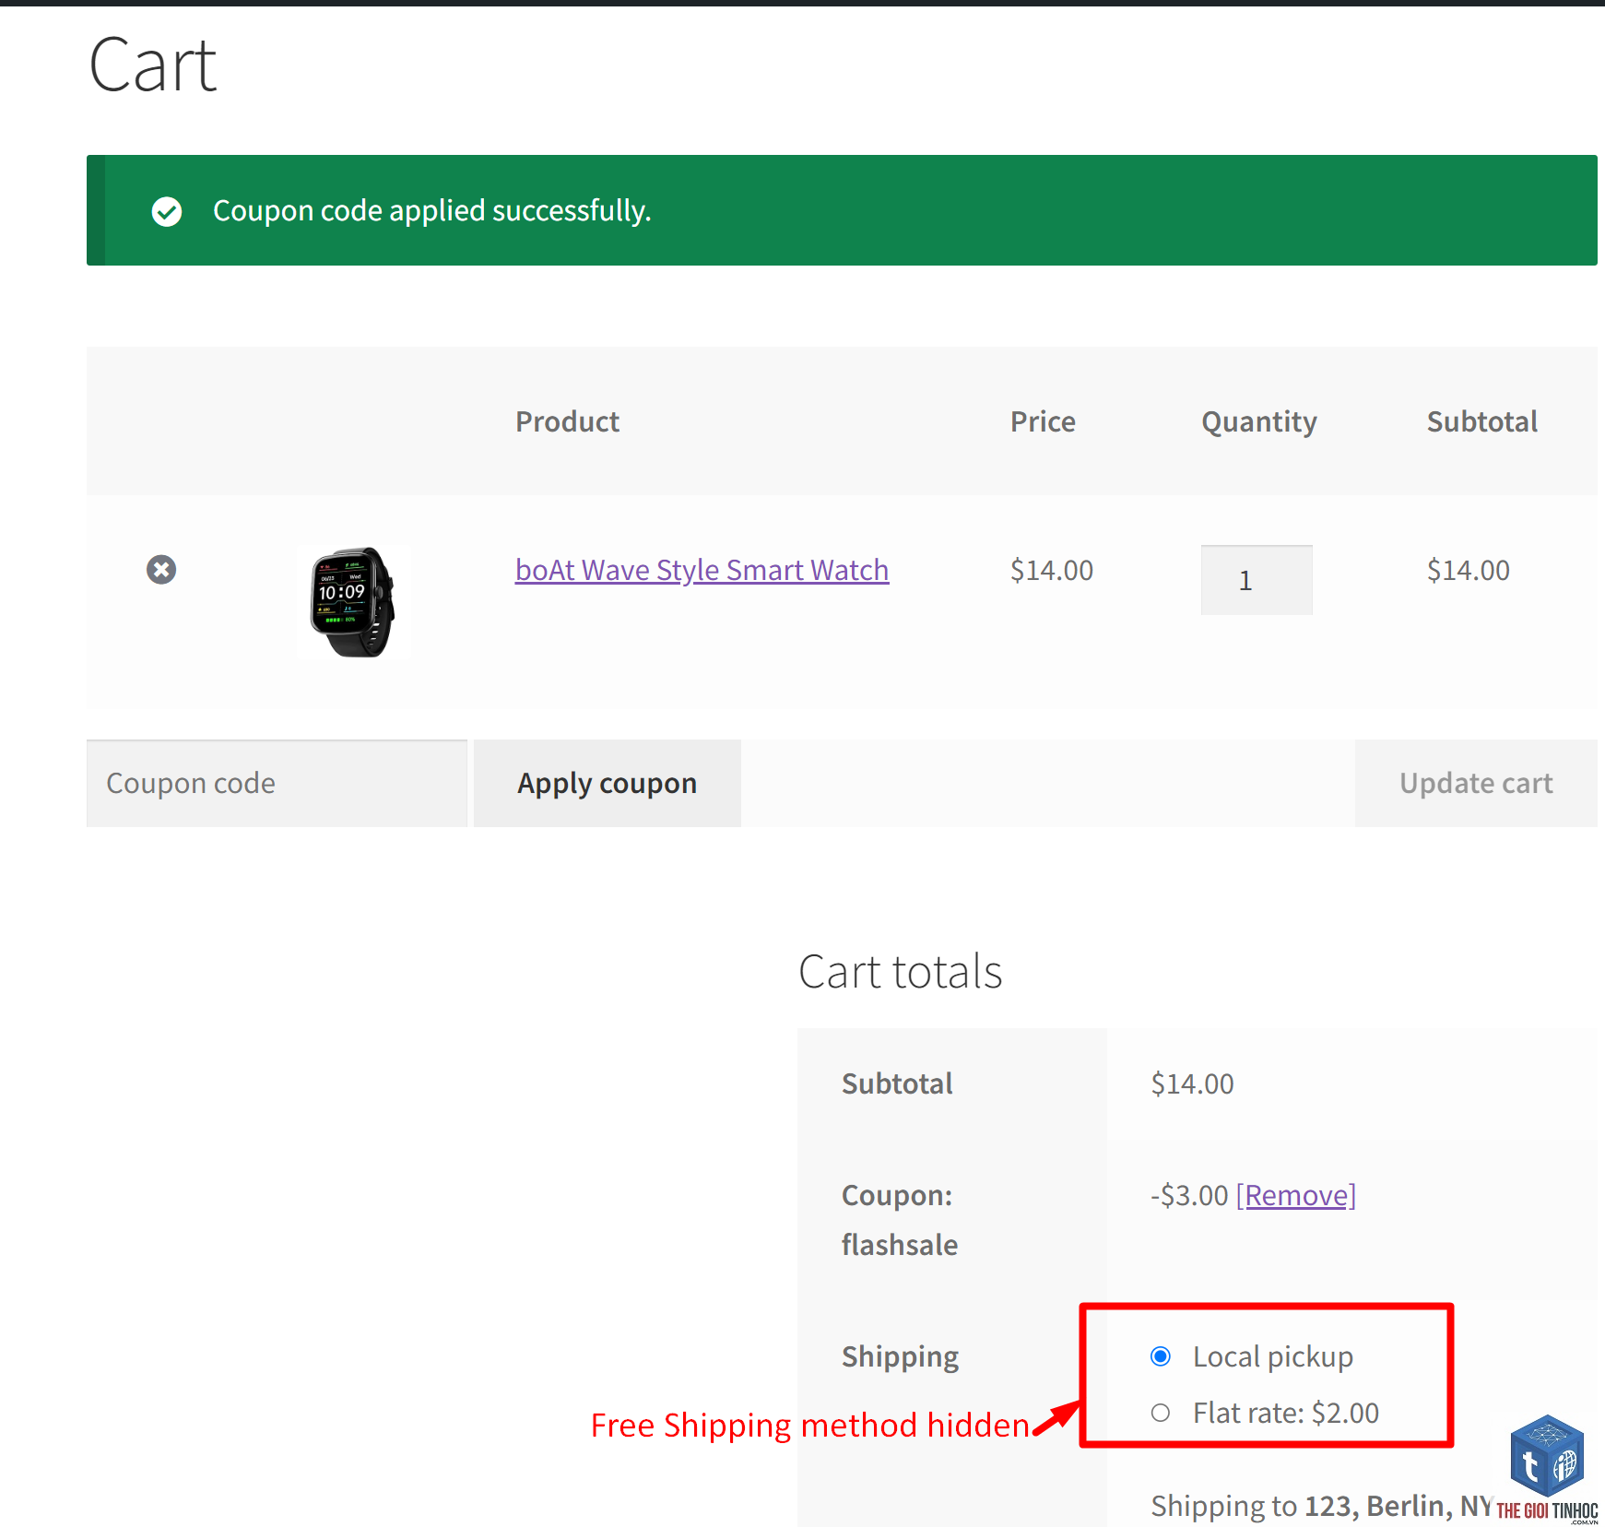Click the Cart totals heading

click(901, 971)
